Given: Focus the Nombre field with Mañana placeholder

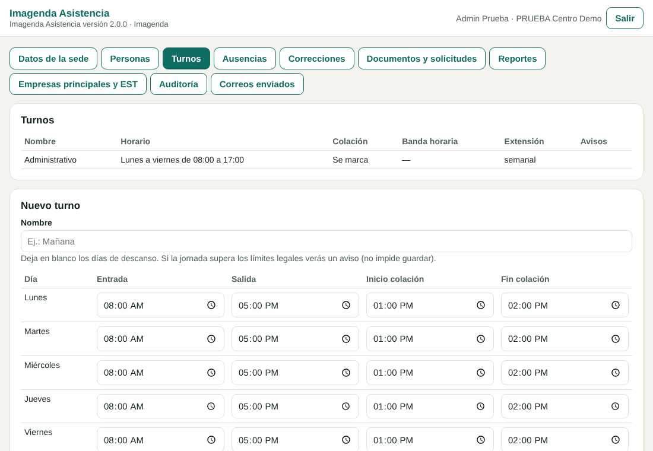Looking at the screenshot, I should pyautogui.click(x=326, y=242).
